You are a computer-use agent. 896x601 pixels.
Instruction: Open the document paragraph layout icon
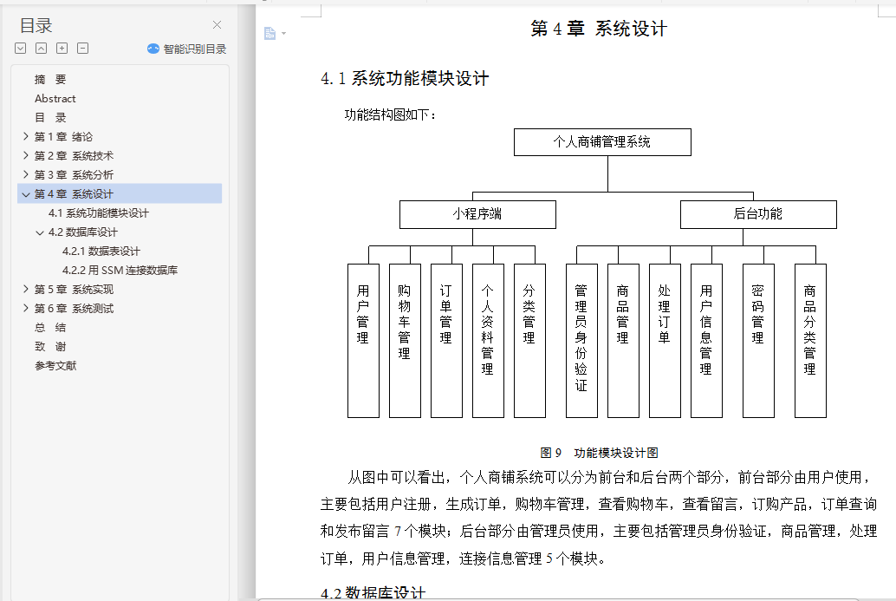[x=269, y=33]
